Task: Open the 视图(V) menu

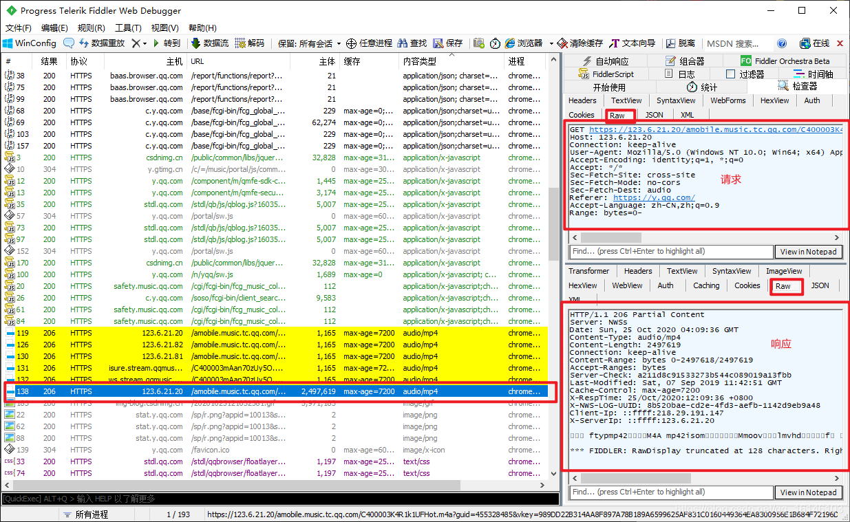Action: tap(164, 28)
